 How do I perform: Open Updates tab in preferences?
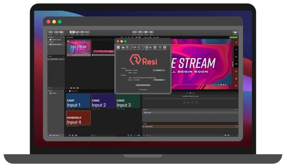[x=165, y=48]
